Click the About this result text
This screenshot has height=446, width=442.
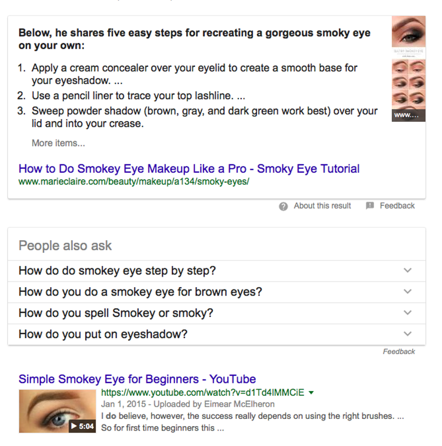coord(323,206)
